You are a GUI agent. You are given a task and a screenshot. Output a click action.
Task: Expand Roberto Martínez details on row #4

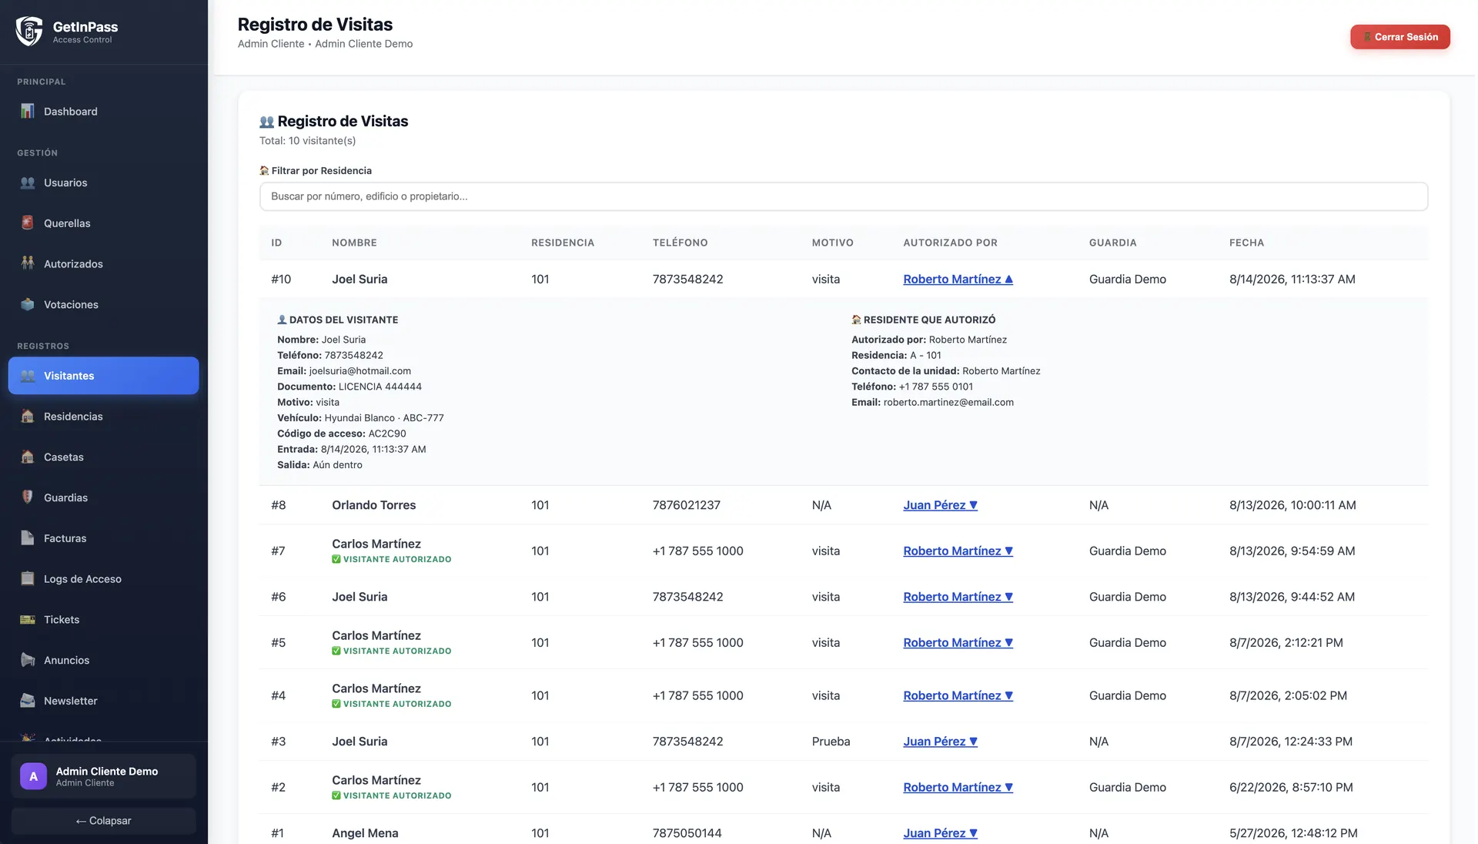pyautogui.click(x=958, y=695)
